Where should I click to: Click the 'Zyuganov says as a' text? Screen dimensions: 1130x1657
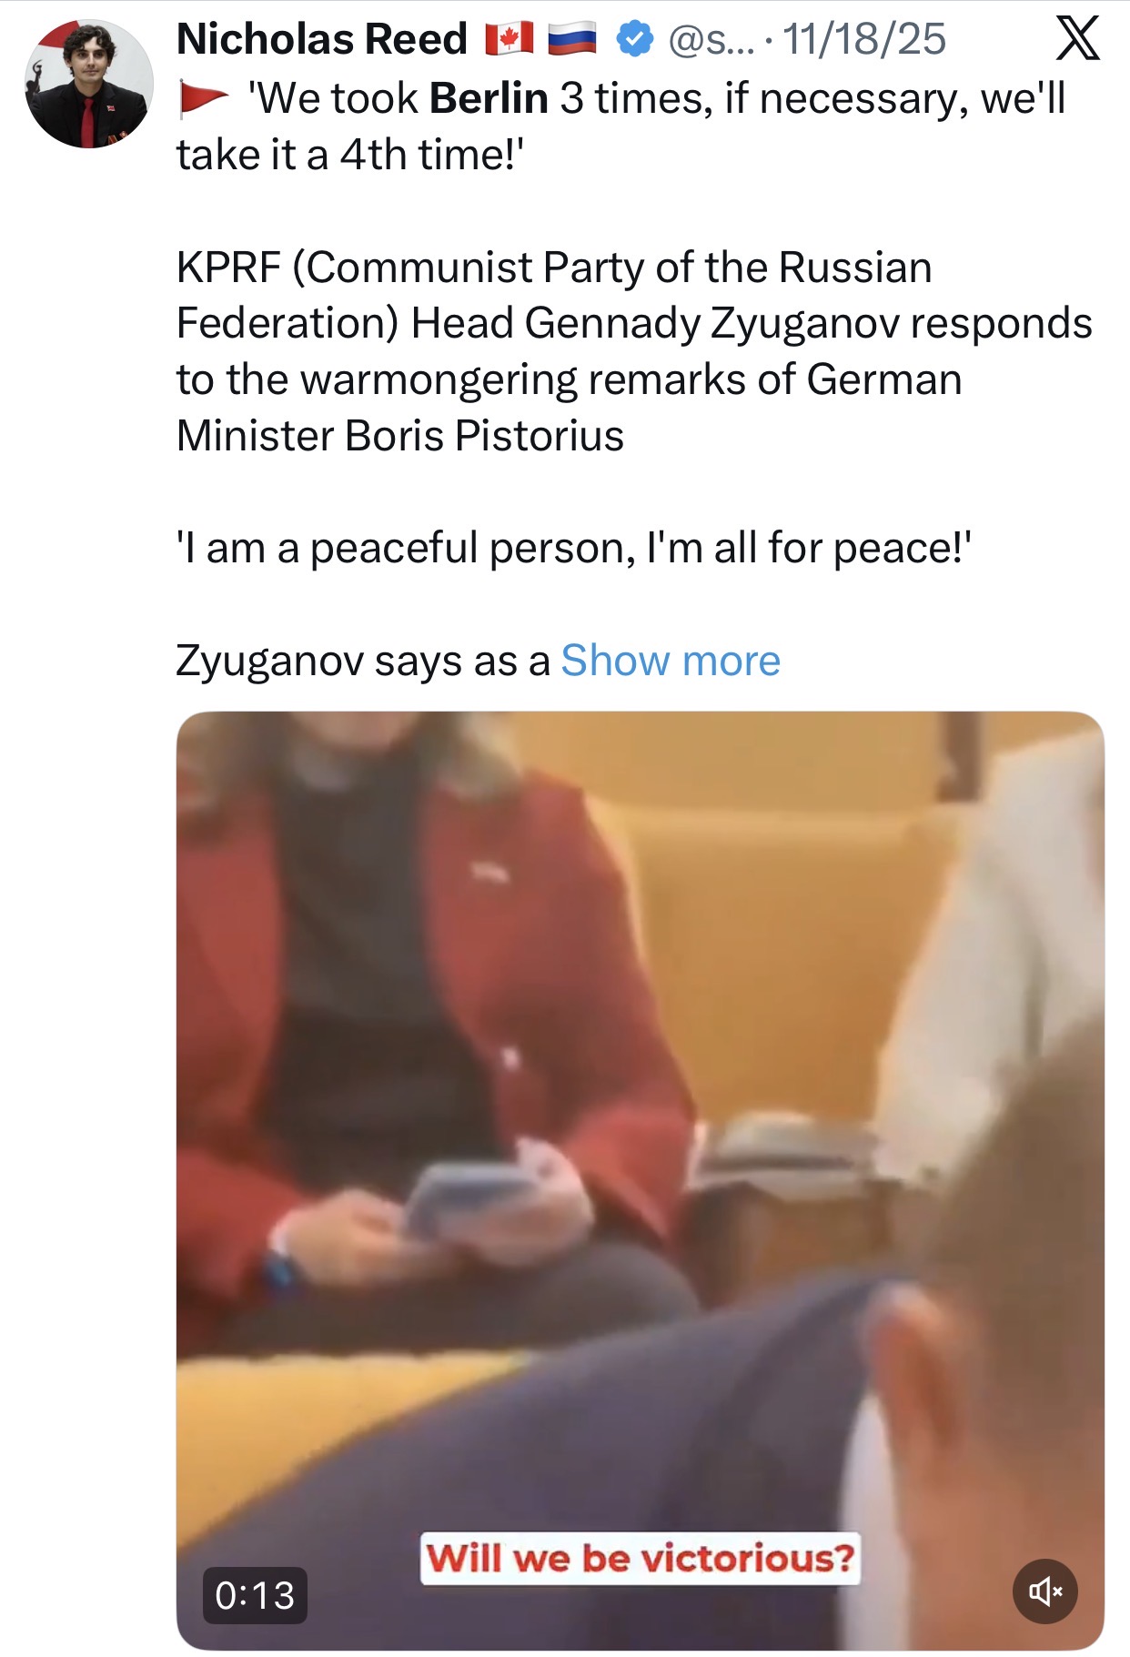pos(363,662)
